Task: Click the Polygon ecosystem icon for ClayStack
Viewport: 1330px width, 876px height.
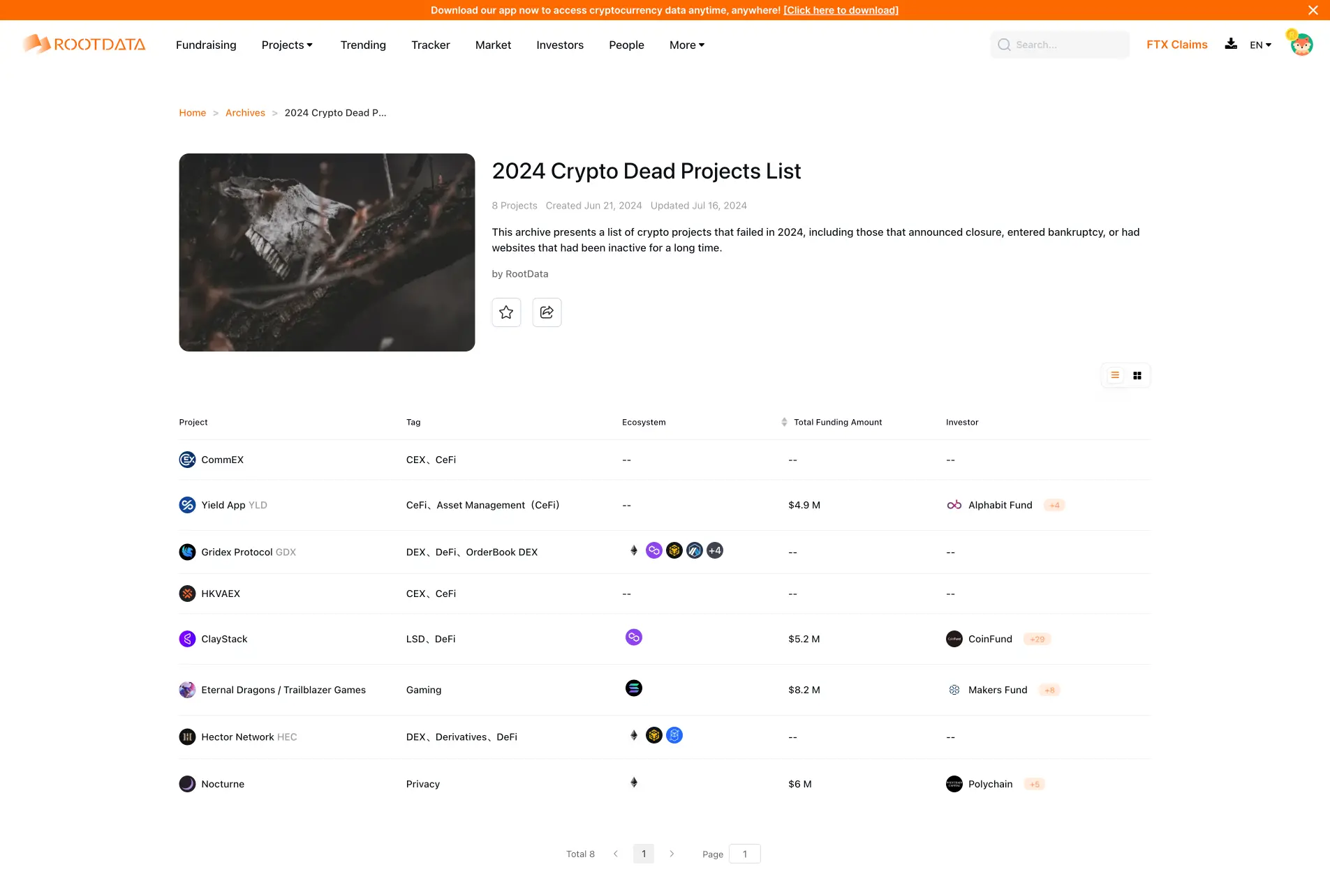Action: pos(633,637)
